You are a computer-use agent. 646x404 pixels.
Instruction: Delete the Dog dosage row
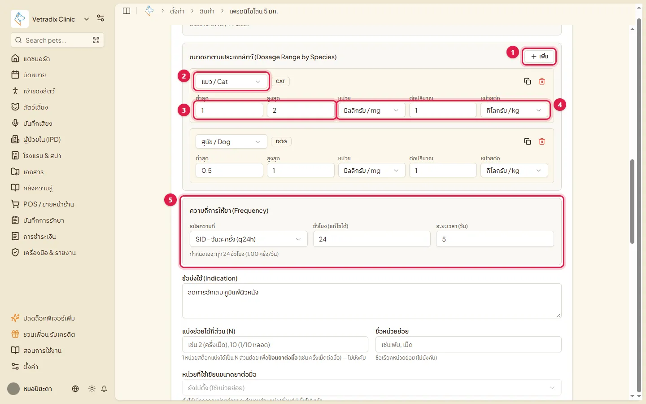pos(542,141)
